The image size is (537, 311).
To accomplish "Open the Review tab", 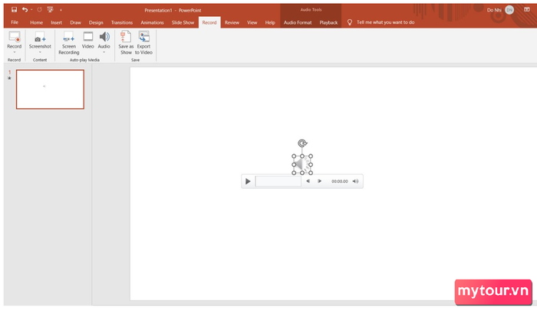I will pos(232,22).
